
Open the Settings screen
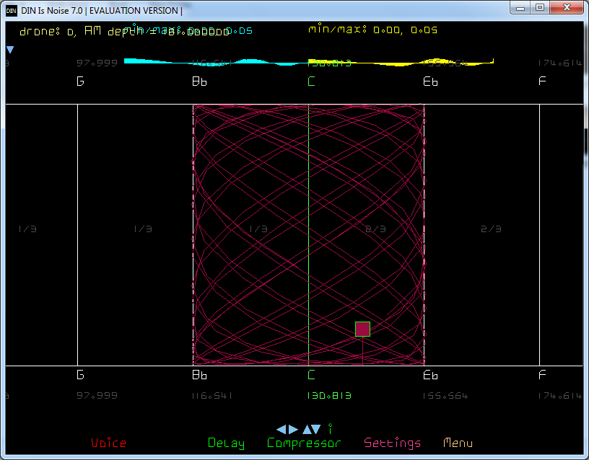(392, 443)
